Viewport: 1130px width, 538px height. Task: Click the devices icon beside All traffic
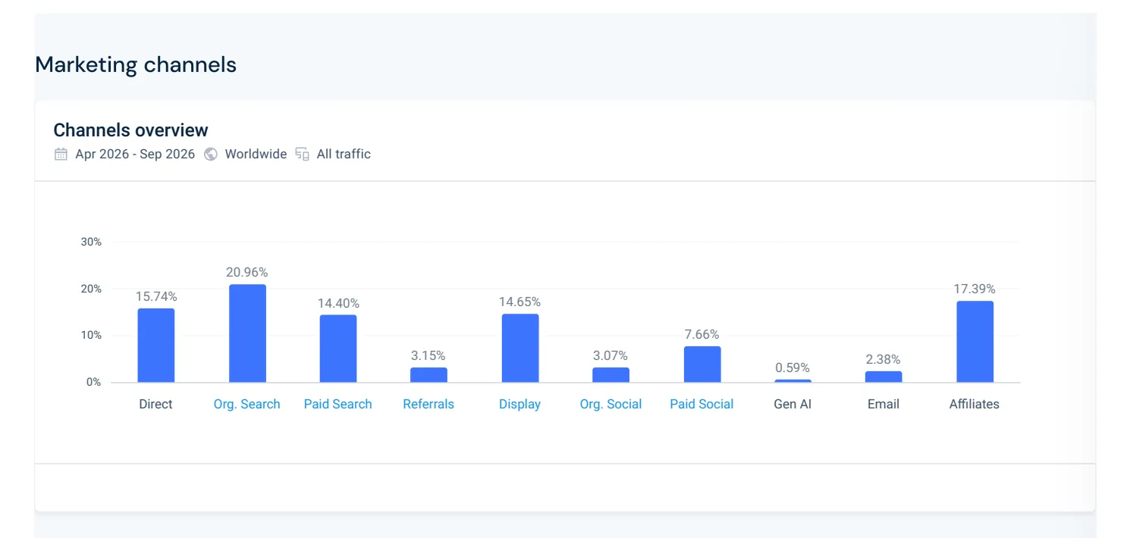click(x=303, y=154)
